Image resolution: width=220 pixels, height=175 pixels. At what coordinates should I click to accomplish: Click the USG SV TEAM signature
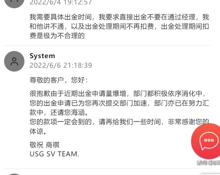click(x=55, y=154)
